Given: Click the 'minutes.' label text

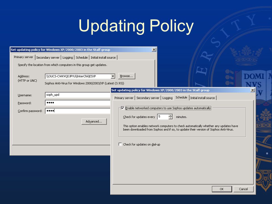Looking at the screenshot, I should [181, 117].
